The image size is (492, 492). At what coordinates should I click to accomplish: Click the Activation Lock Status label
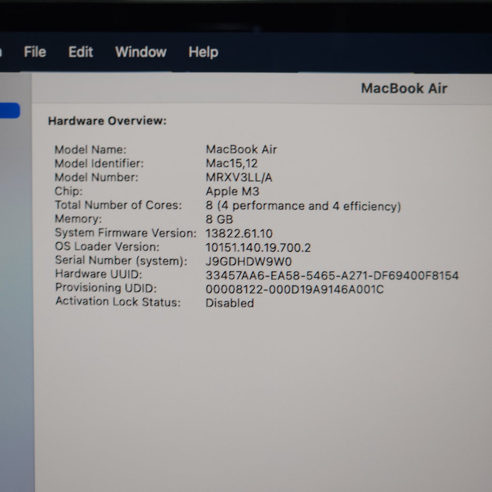(x=118, y=302)
